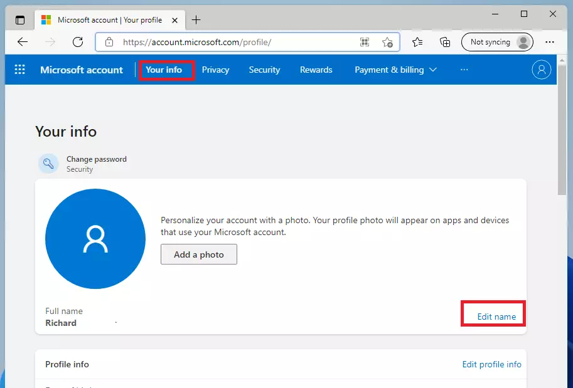This screenshot has width=573, height=388.
Task: Click the Your info page heading
Action: [66, 132]
